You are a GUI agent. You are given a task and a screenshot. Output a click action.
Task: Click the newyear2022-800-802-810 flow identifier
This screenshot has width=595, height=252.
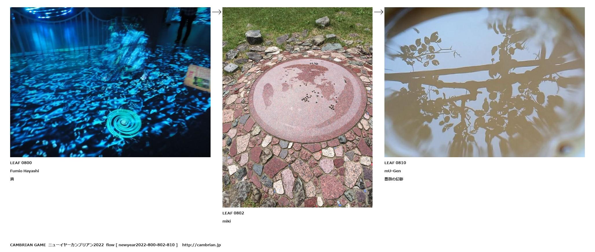(147, 245)
